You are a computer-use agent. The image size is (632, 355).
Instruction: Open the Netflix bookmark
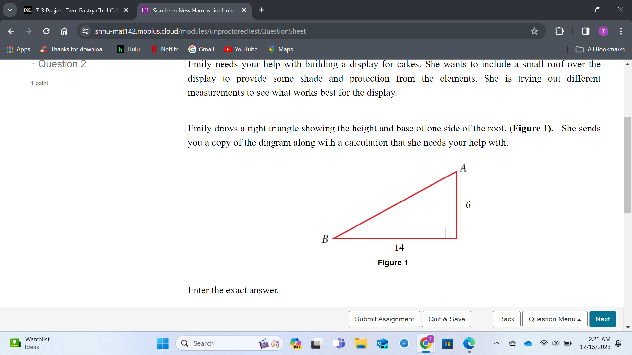coord(164,49)
